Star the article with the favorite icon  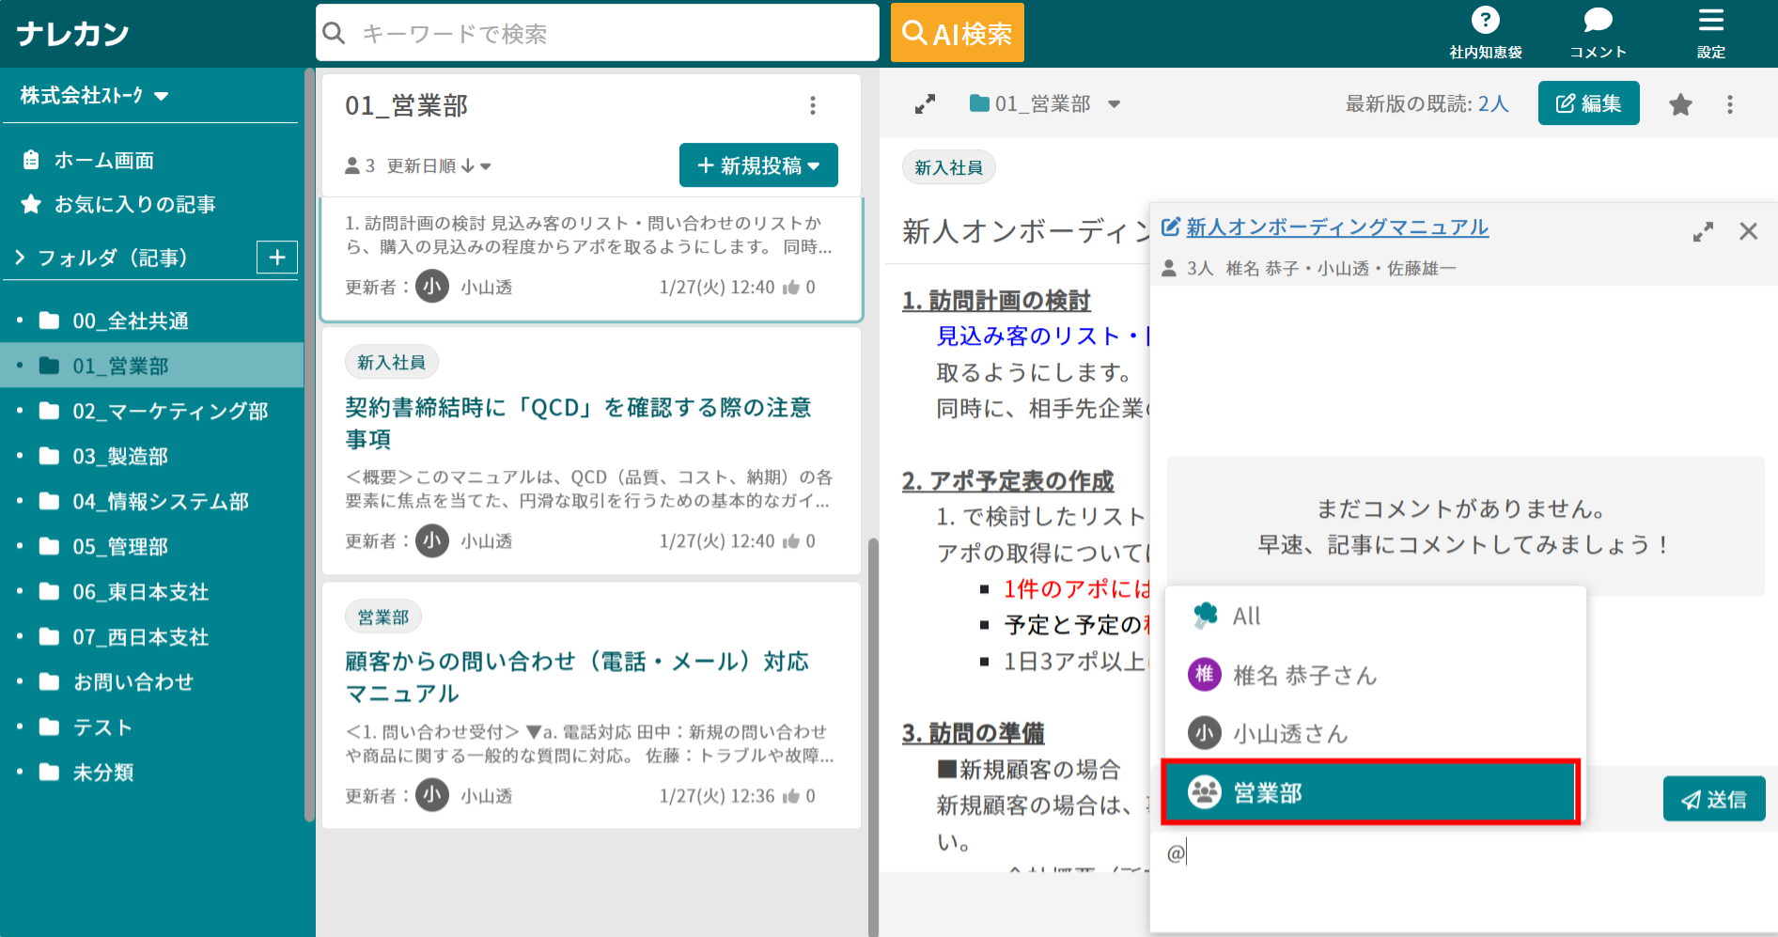coord(1680,103)
